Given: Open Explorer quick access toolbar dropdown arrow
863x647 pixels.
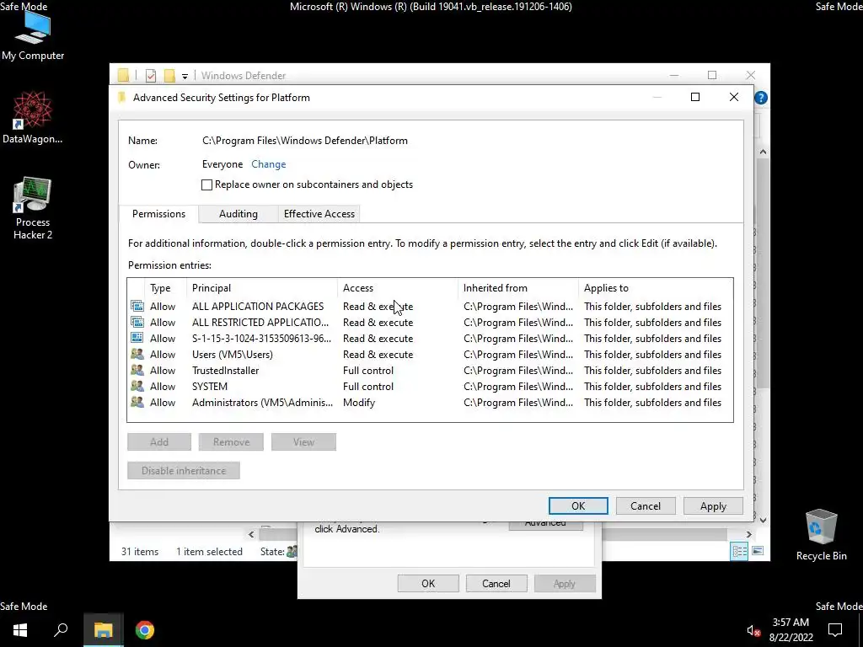Looking at the screenshot, I should pyautogui.click(x=185, y=76).
